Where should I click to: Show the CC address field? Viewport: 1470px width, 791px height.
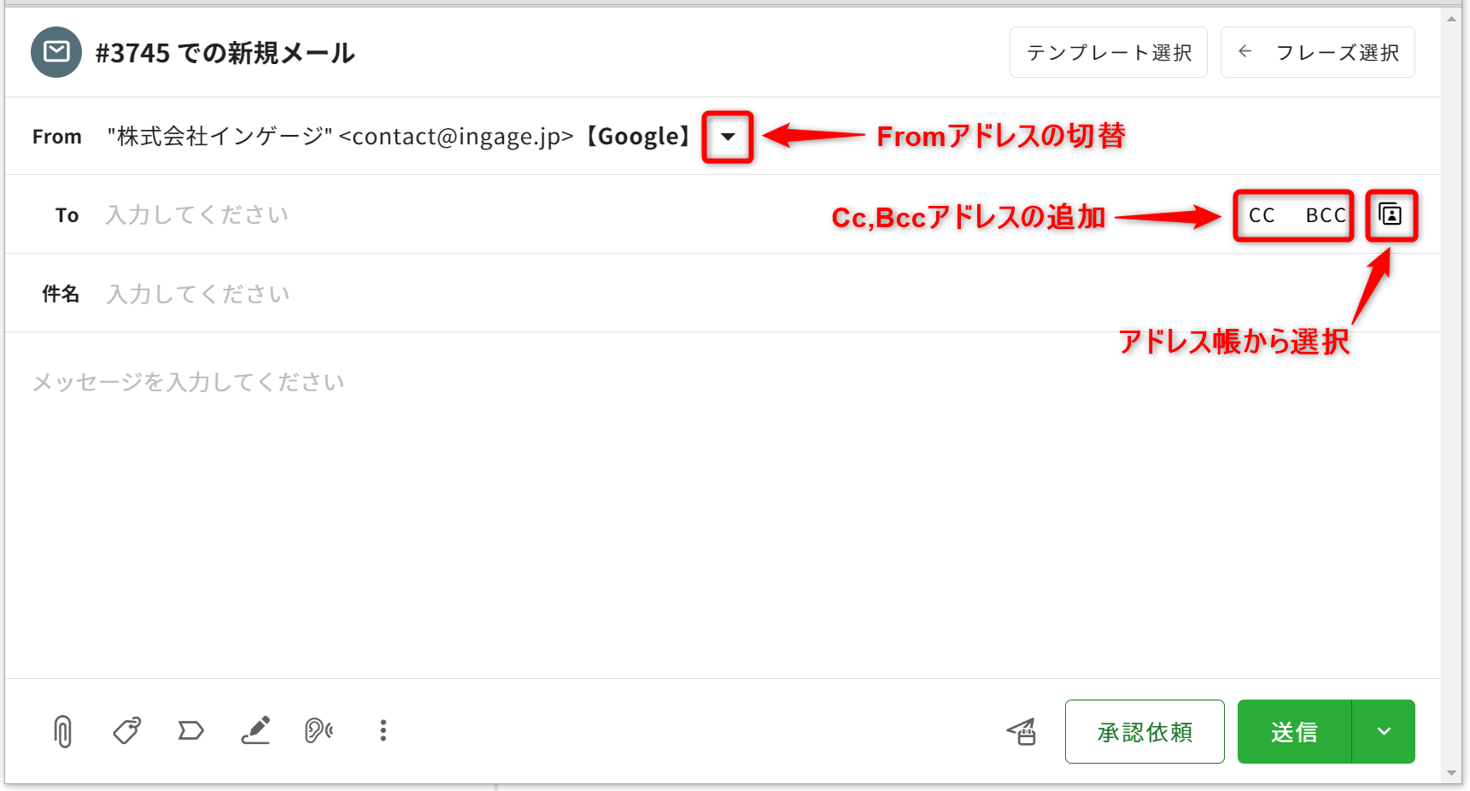click(1262, 215)
